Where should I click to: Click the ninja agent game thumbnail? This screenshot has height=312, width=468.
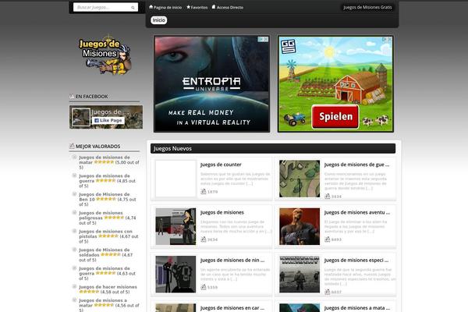[175, 274]
